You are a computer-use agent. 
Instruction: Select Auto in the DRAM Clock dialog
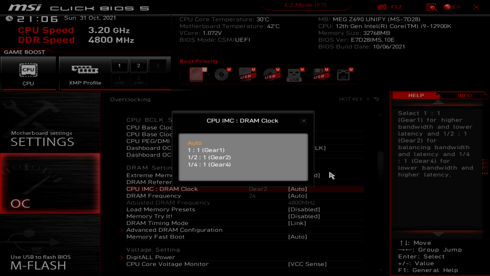(195, 143)
